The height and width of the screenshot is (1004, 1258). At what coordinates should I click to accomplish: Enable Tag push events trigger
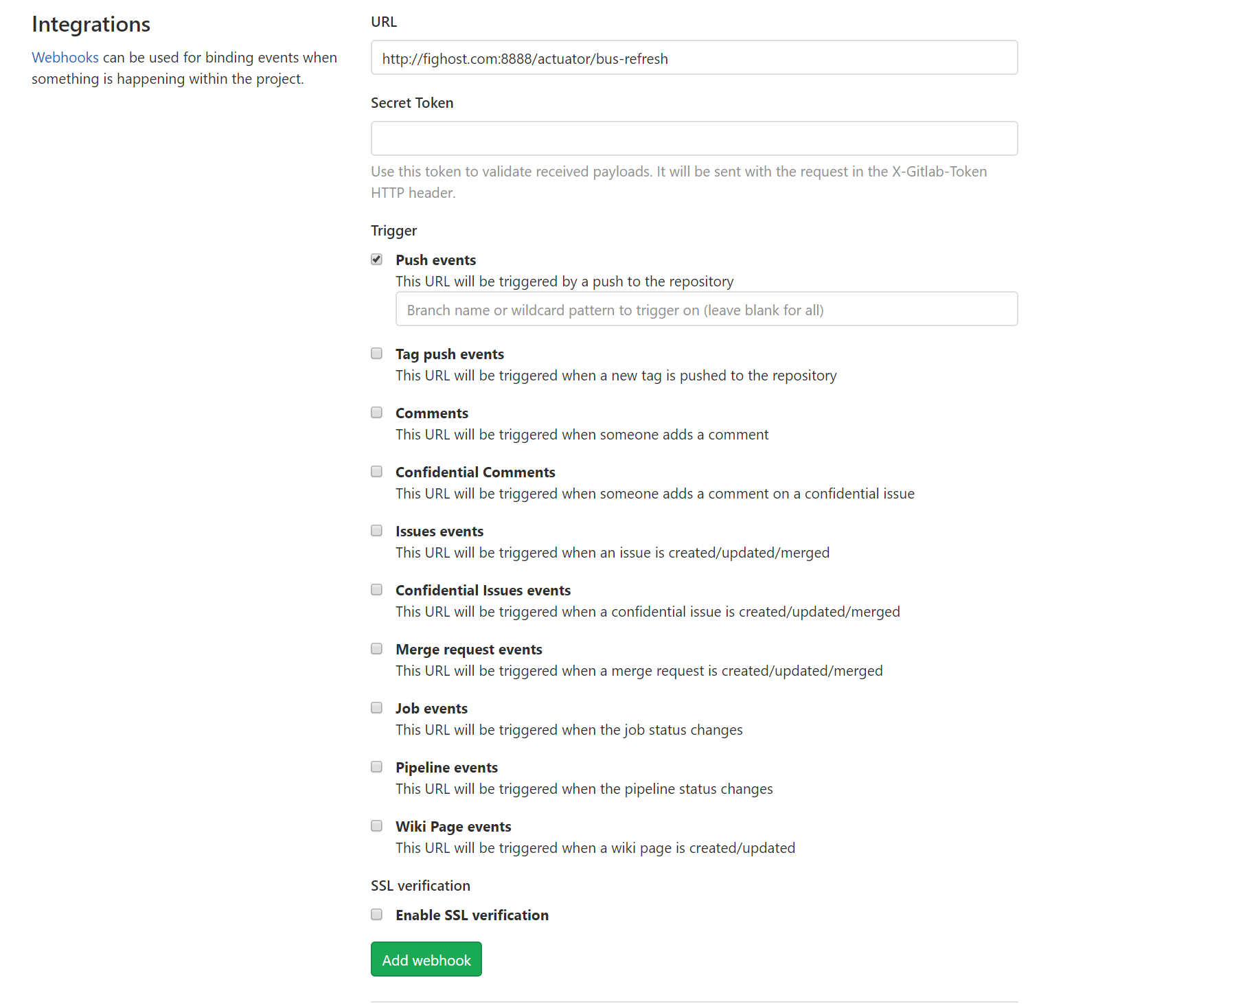click(376, 353)
